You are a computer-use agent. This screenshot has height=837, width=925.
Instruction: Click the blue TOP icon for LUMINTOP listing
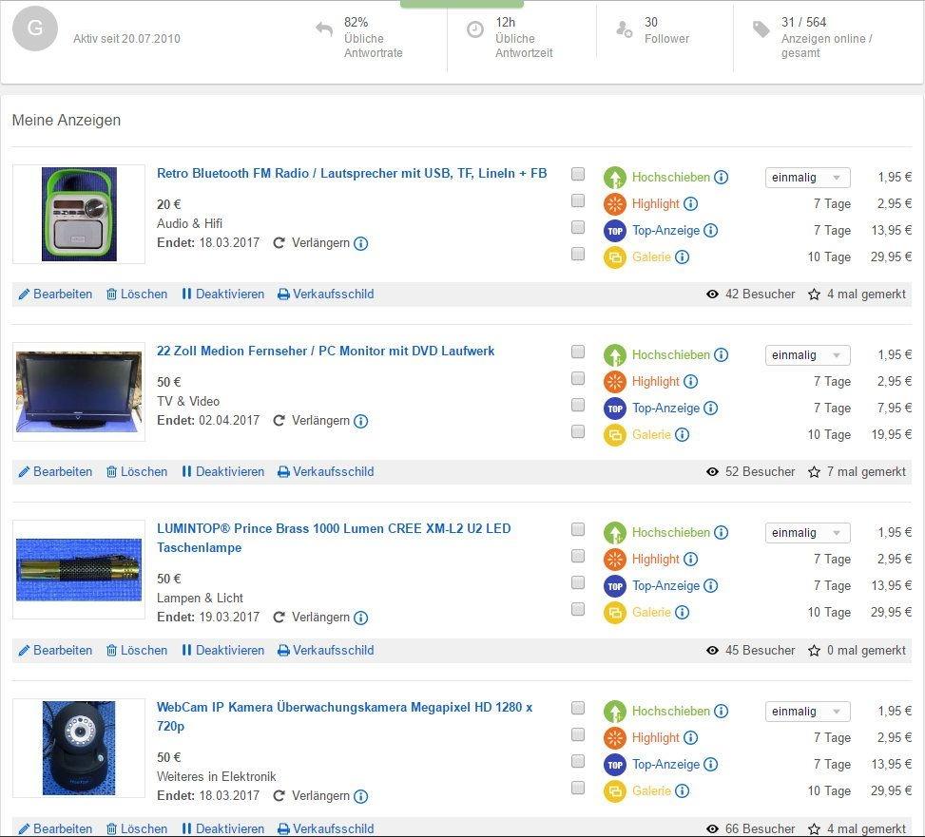tap(615, 586)
